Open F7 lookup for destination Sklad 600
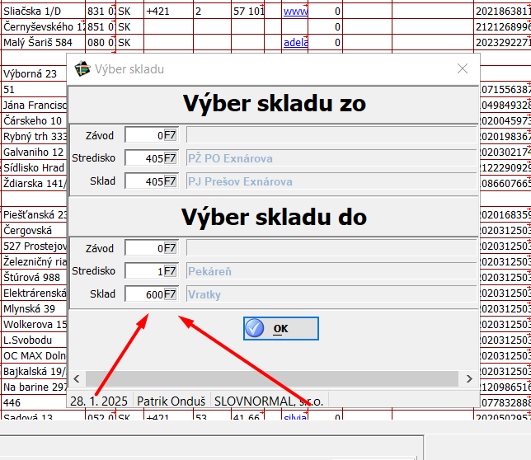 click(170, 294)
